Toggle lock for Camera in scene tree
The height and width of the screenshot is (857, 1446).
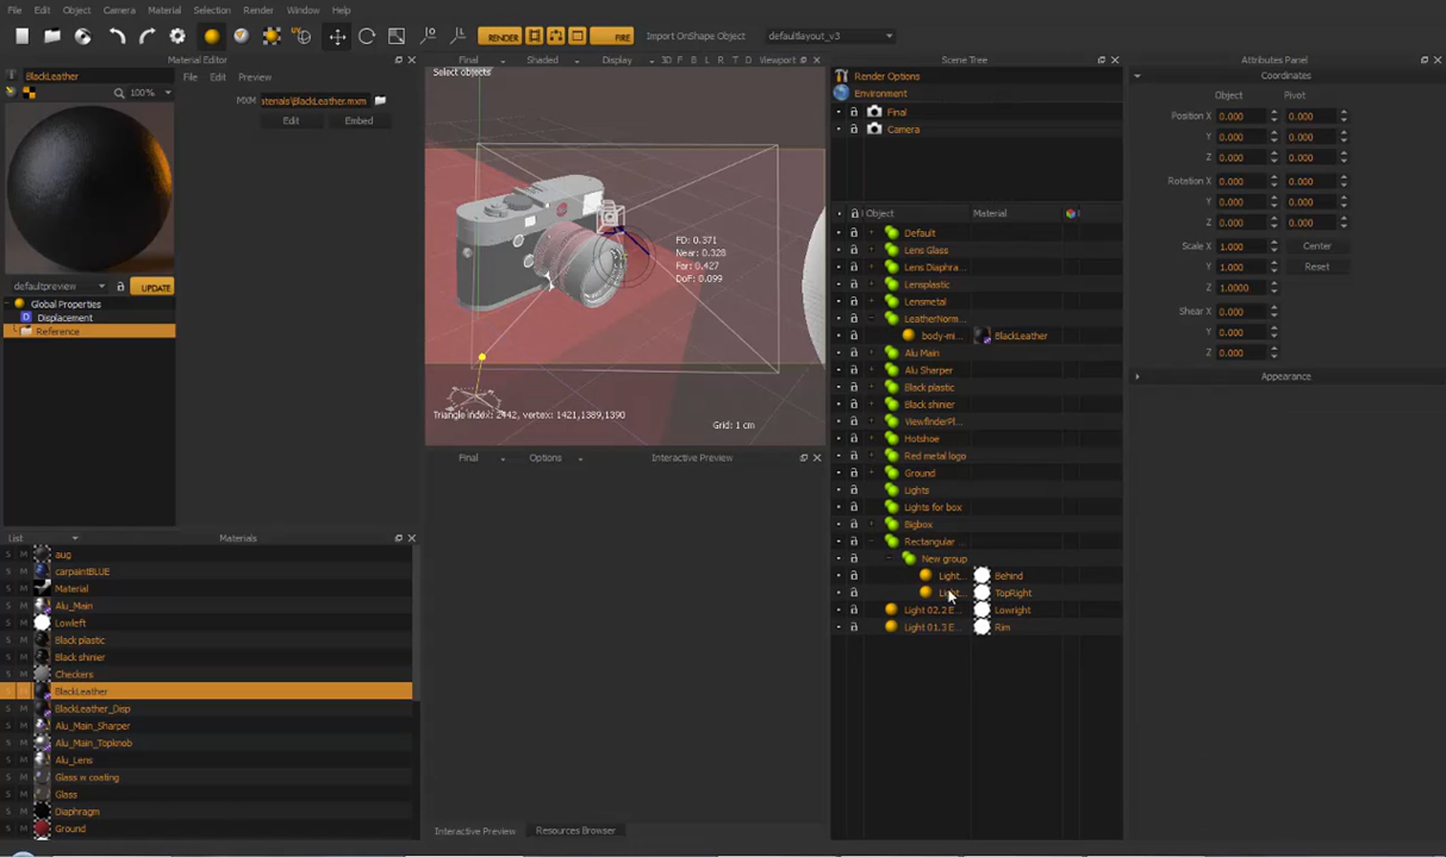tap(854, 129)
